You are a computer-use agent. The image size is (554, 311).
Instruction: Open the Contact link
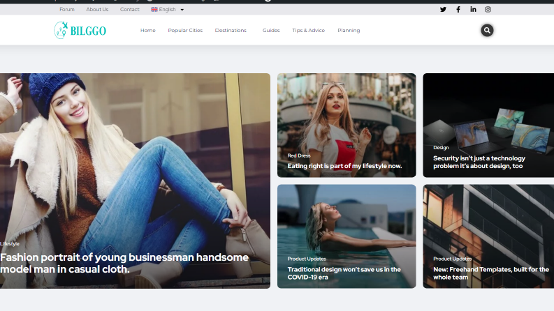[130, 10]
